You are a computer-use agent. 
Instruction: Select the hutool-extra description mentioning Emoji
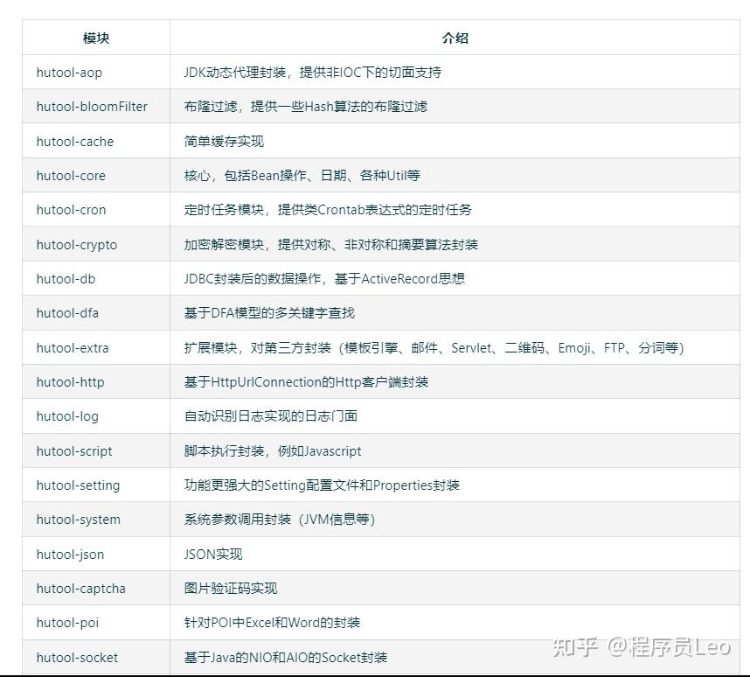393,348
